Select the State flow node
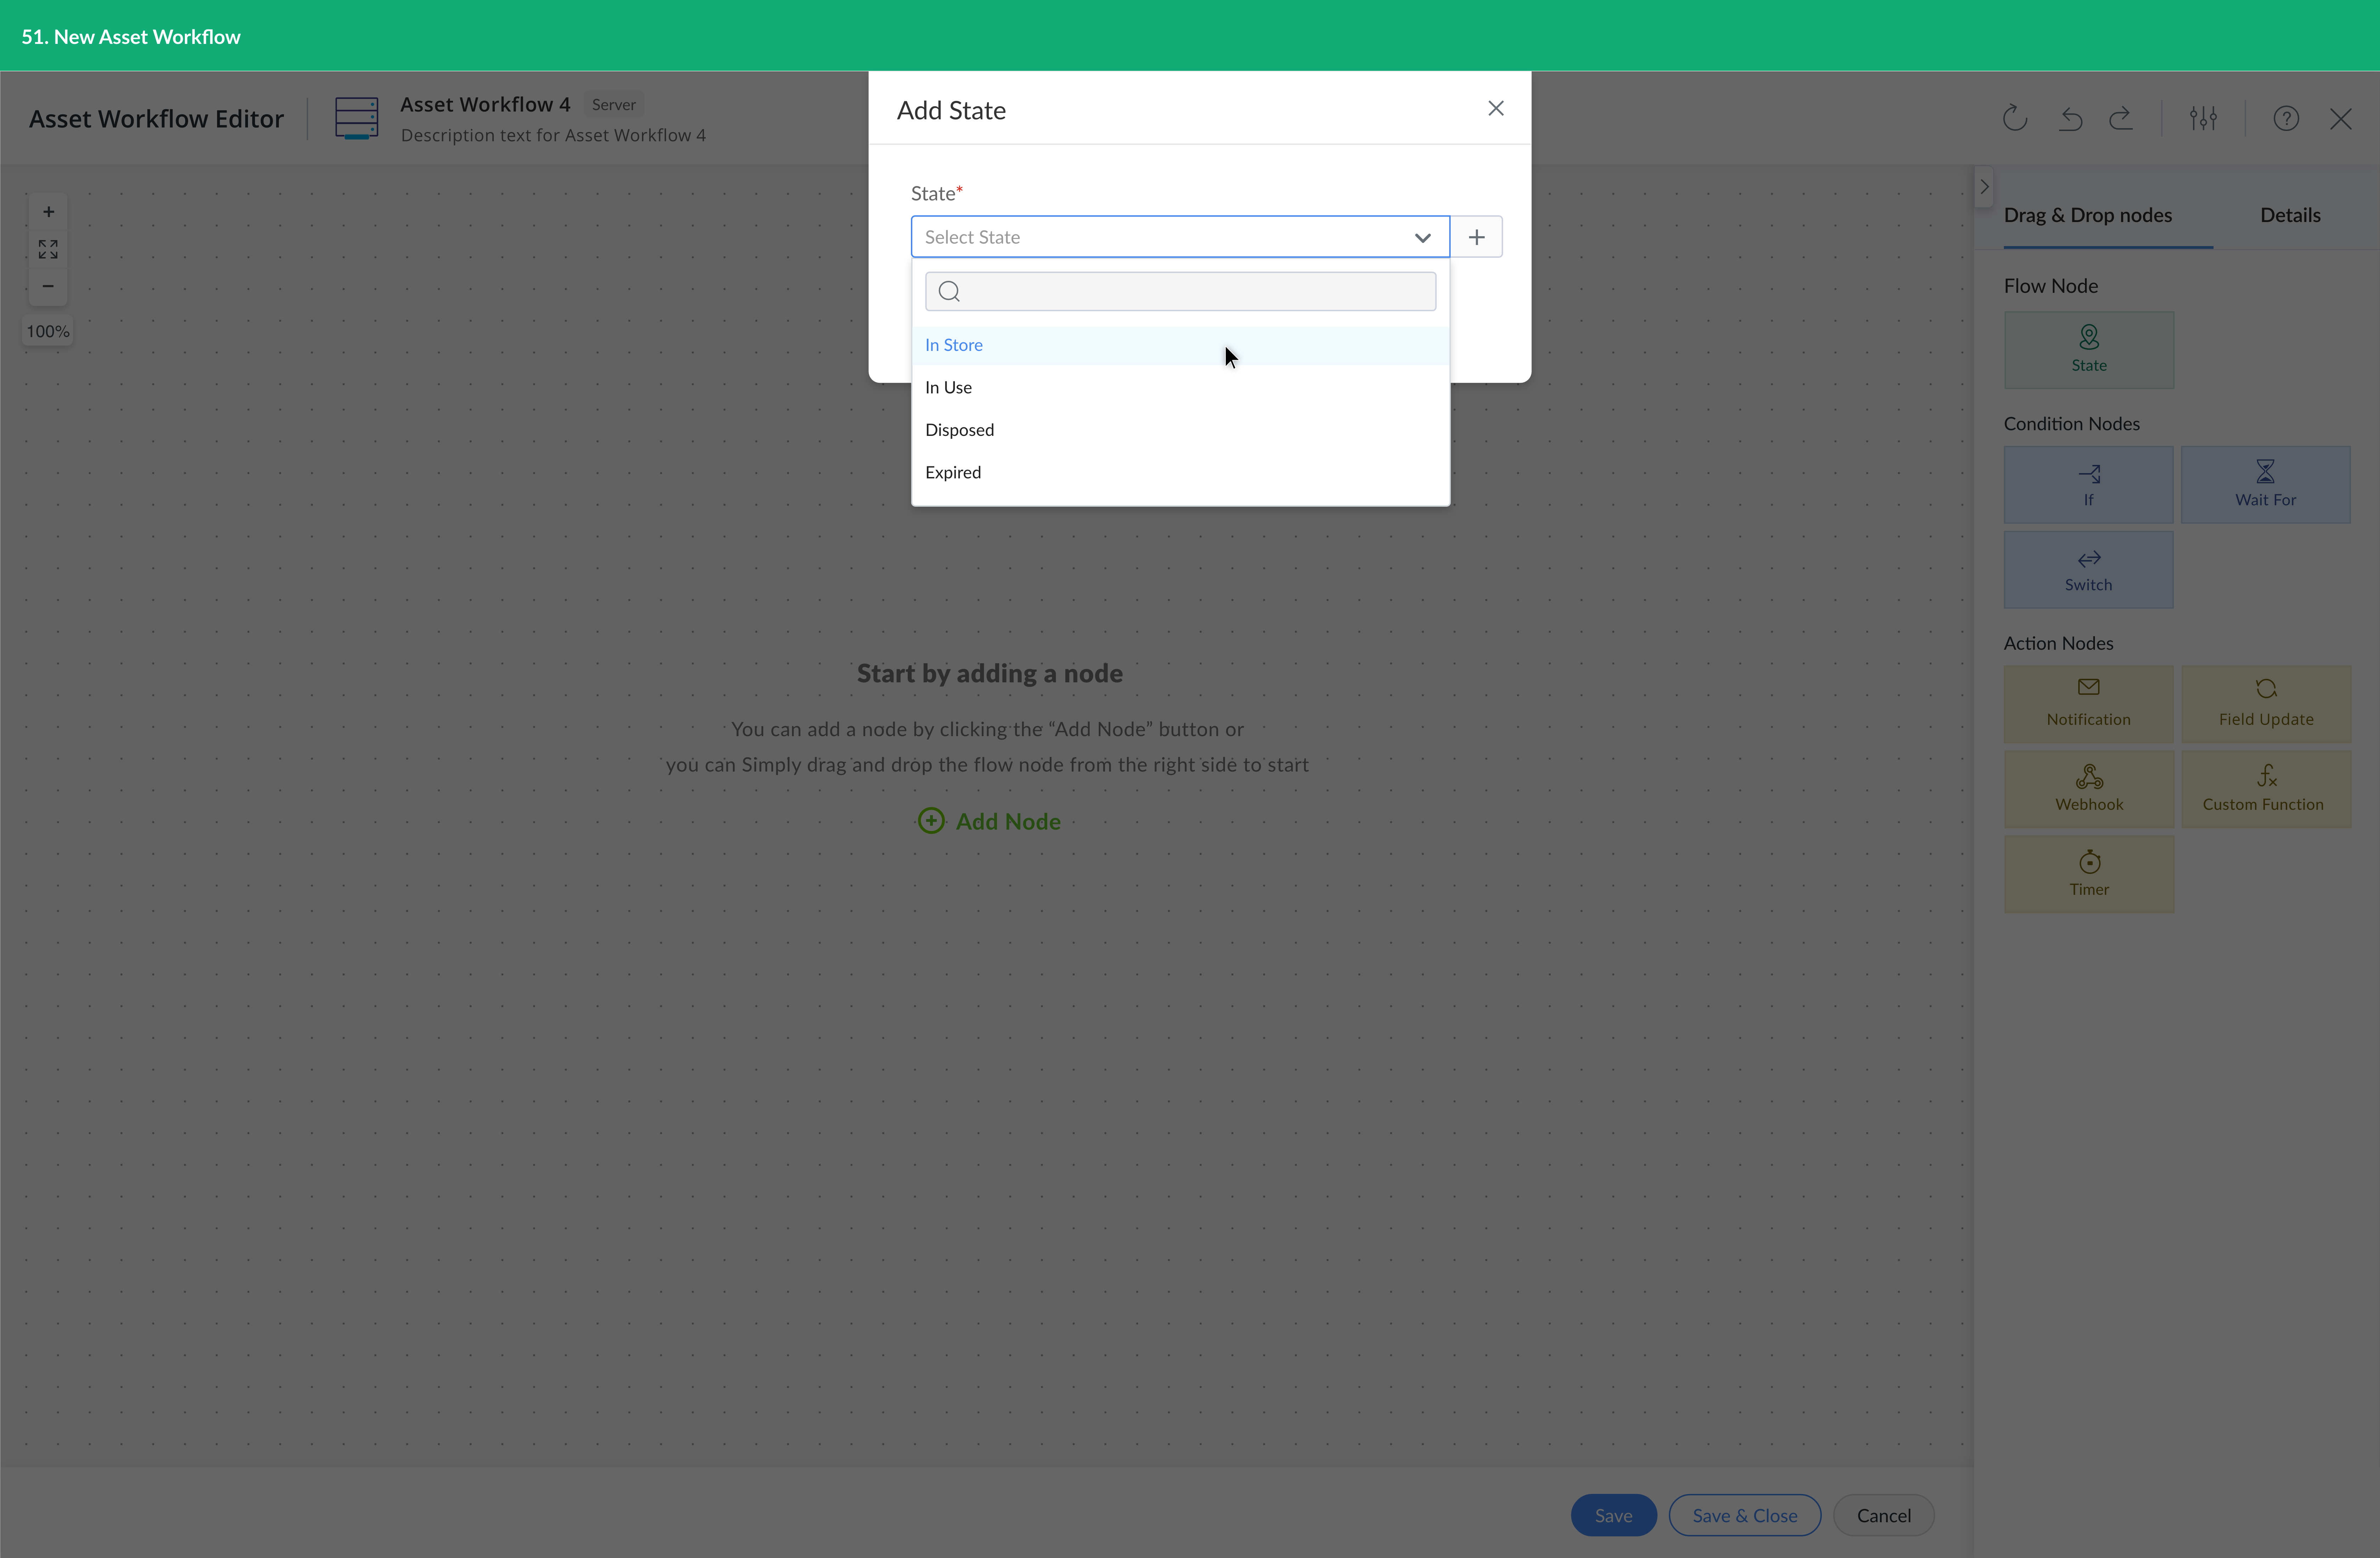The height and width of the screenshot is (1558, 2380). point(2088,350)
